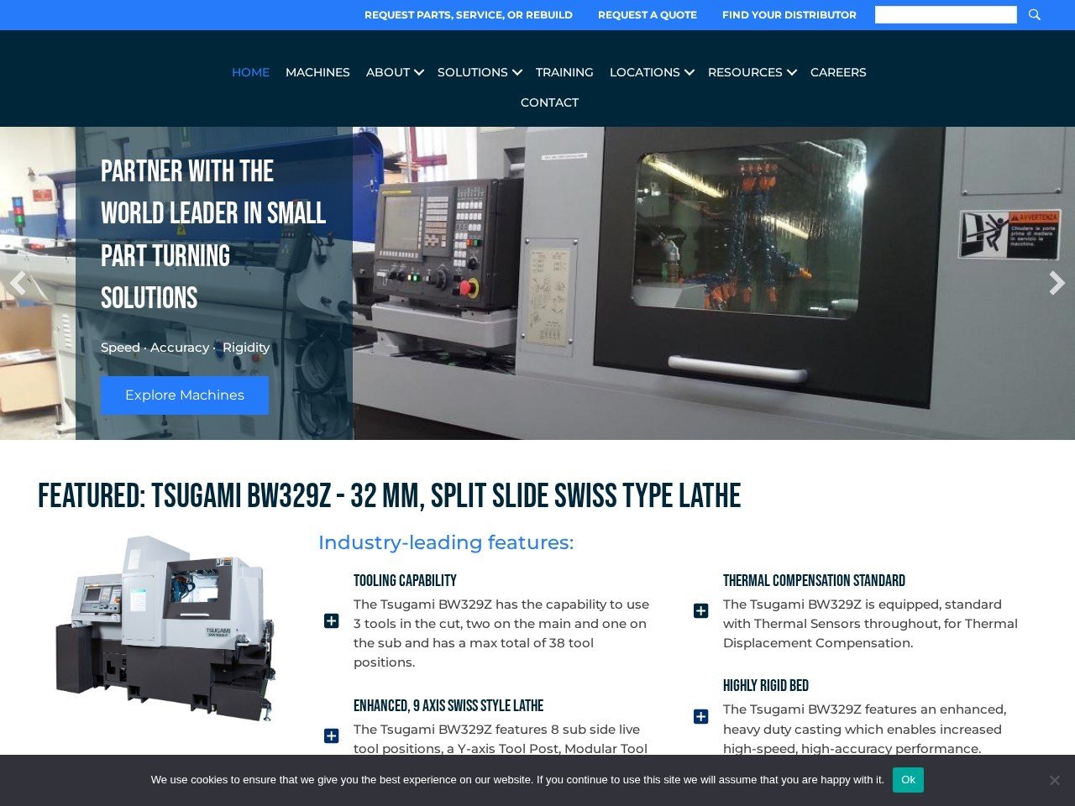The width and height of the screenshot is (1075, 806).
Task: Open the TRAINING page from navigation
Action: pyautogui.click(x=564, y=72)
